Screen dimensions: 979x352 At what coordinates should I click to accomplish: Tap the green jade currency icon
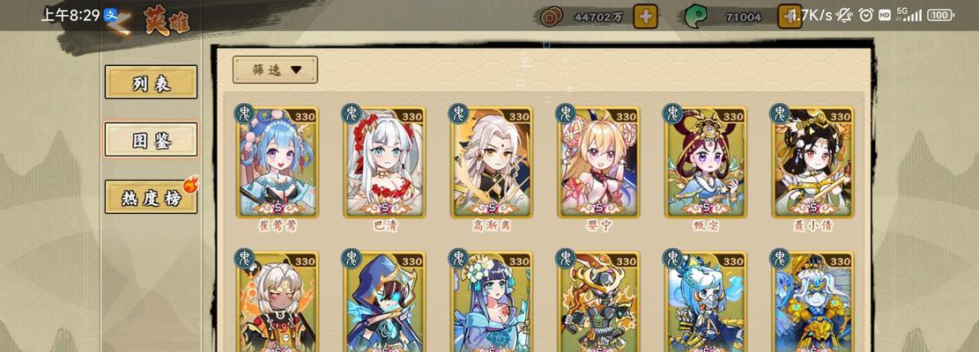[695, 17]
